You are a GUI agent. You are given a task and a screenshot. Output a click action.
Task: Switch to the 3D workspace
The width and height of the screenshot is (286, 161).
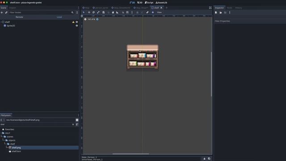click(140, 3)
